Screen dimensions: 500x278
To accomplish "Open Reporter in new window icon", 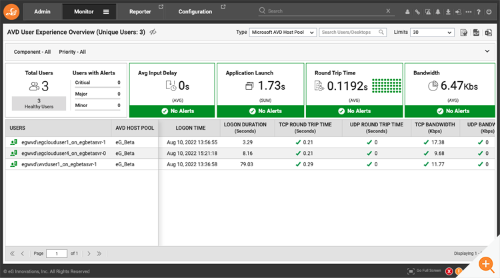I will (161, 7).
